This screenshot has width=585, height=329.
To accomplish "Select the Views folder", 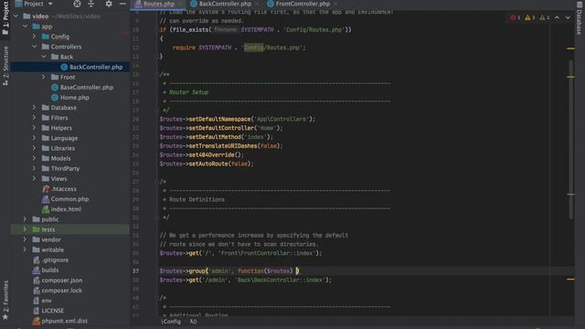I will tap(58, 179).
